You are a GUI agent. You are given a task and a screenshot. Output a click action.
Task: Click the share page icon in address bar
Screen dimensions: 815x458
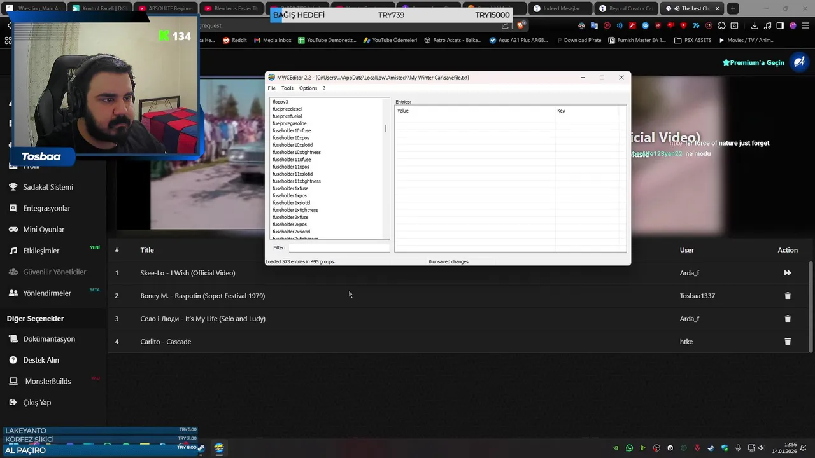pyautogui.click(x=505, y=25)
